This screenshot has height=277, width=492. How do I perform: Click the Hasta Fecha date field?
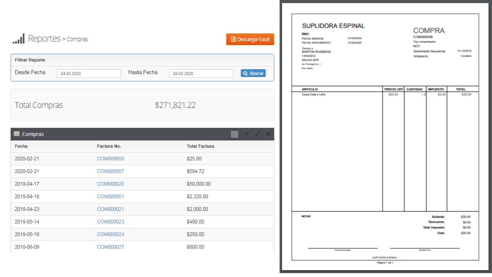pos(201,73)
